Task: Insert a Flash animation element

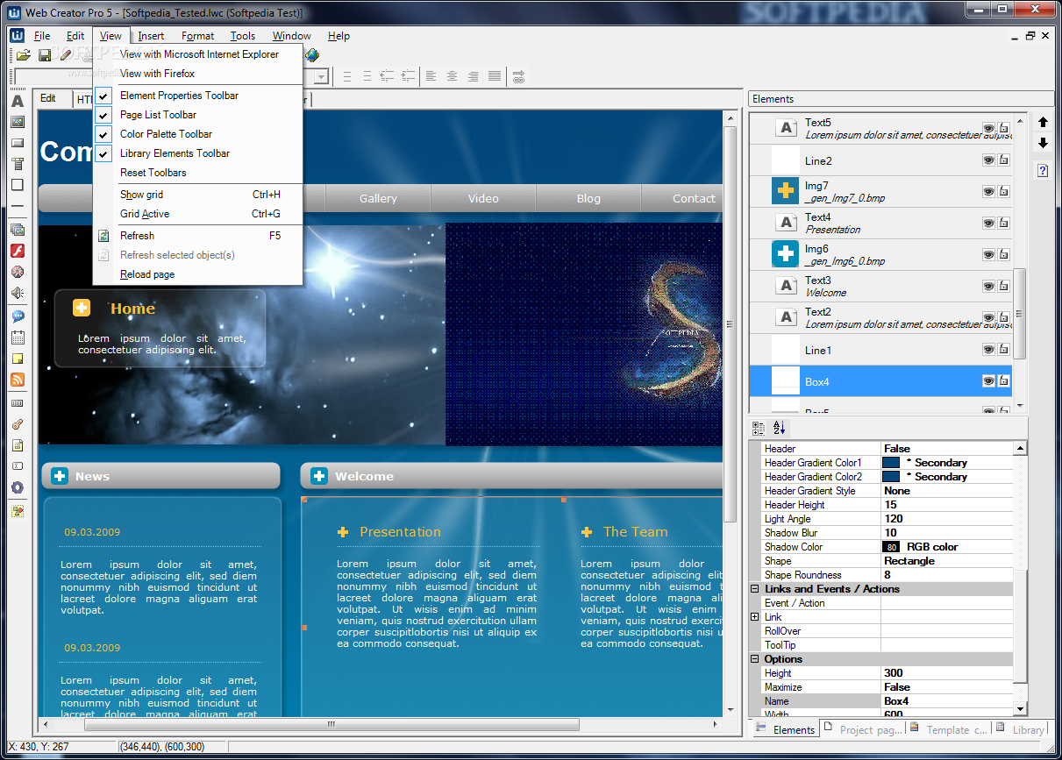Action: point(18,251)
